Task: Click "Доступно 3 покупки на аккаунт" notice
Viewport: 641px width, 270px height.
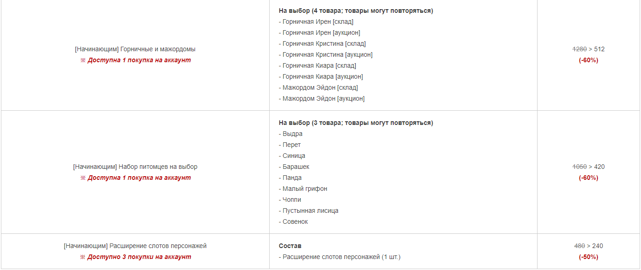Action: (139, 257)
